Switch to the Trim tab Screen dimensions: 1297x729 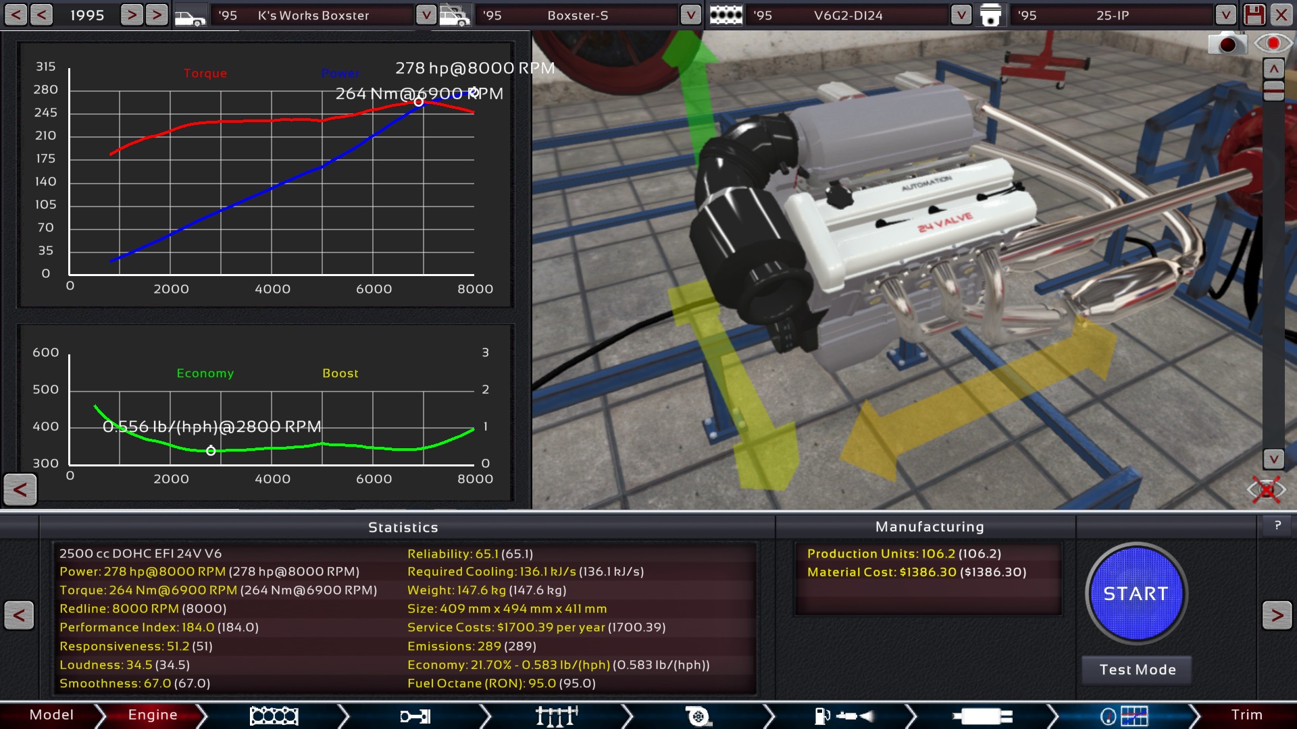click(x=1247, y=715)
